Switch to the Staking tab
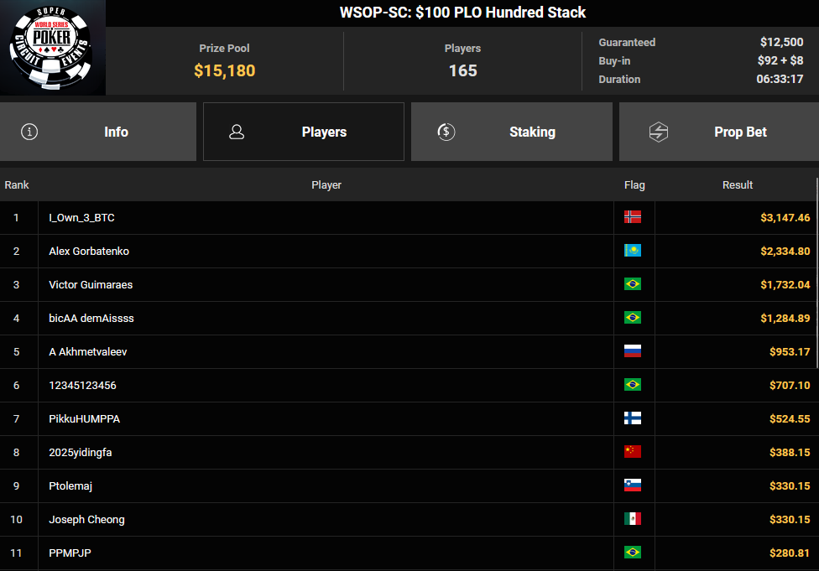Image resolution: width=819 pixels, height=571 pixels. point(511,132)
